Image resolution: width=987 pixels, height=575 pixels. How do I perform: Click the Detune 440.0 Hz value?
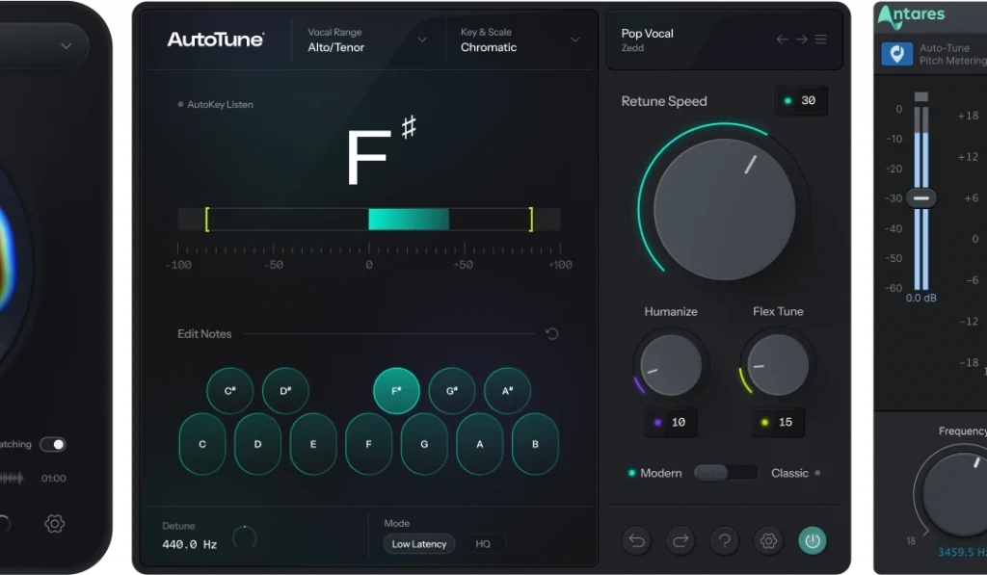coord(190,545)
